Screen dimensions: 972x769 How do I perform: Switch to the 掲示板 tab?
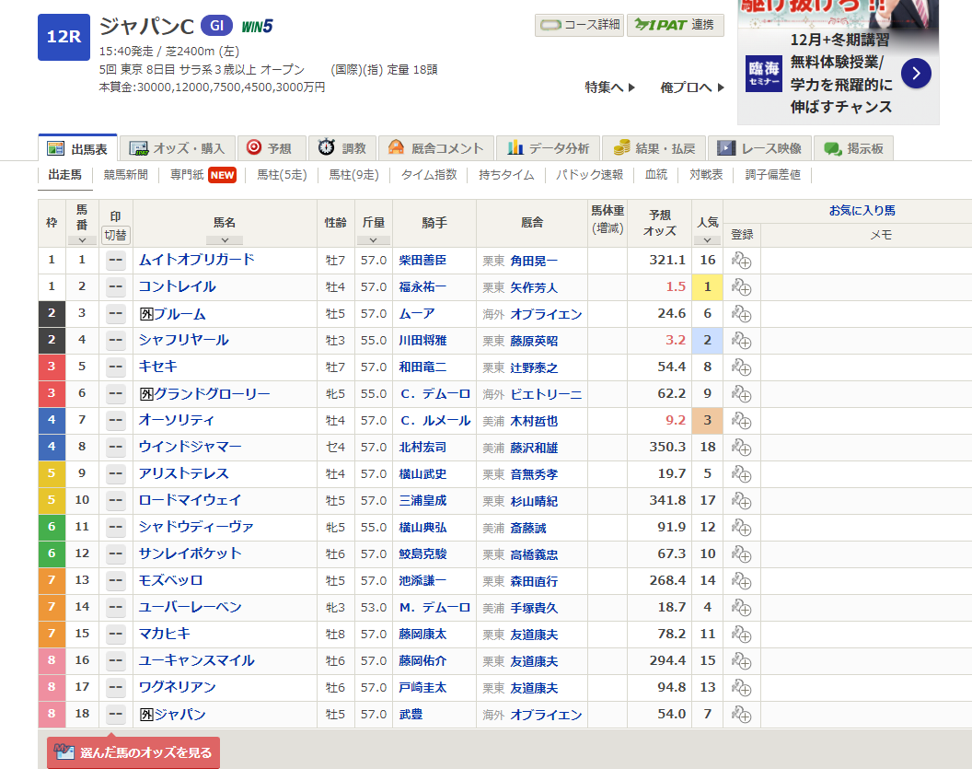pos(853,148)
